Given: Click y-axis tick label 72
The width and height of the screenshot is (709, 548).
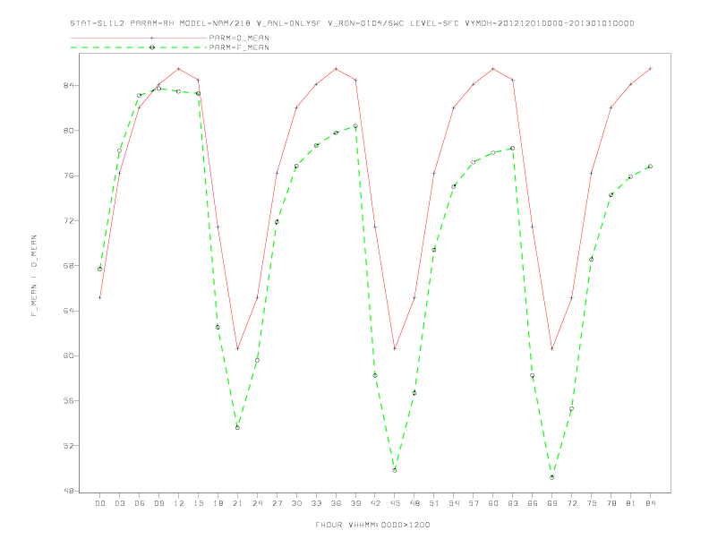Looking at the screenshot, I should pos(67,220).
